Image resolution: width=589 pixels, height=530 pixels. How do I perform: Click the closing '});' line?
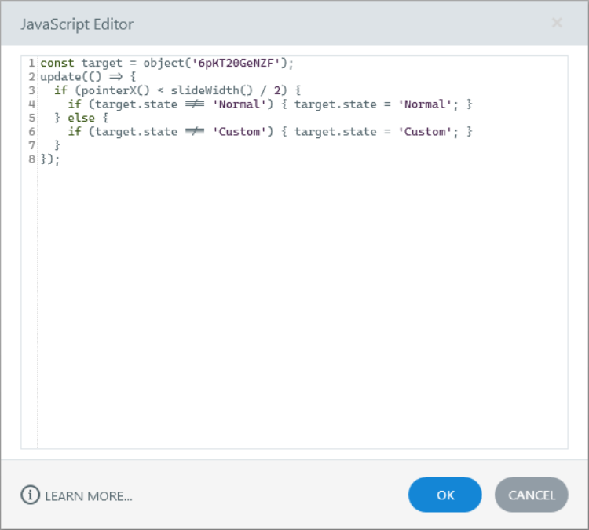[50, 159]
